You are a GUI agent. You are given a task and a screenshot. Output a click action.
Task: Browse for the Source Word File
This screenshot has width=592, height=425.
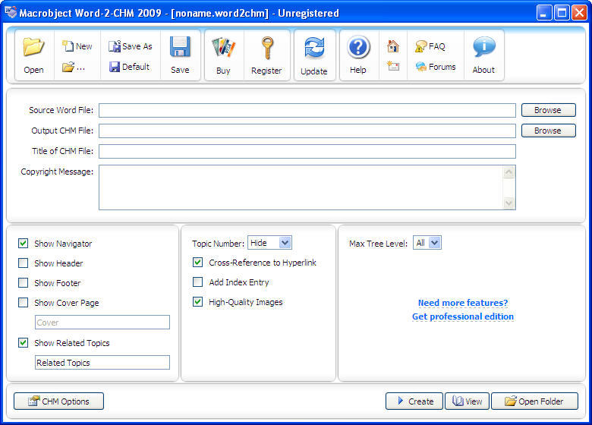click(x=547, y=110)
